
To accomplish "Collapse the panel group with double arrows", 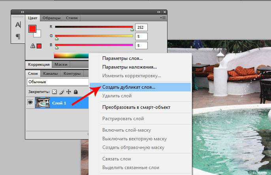I will coord(159,12).
